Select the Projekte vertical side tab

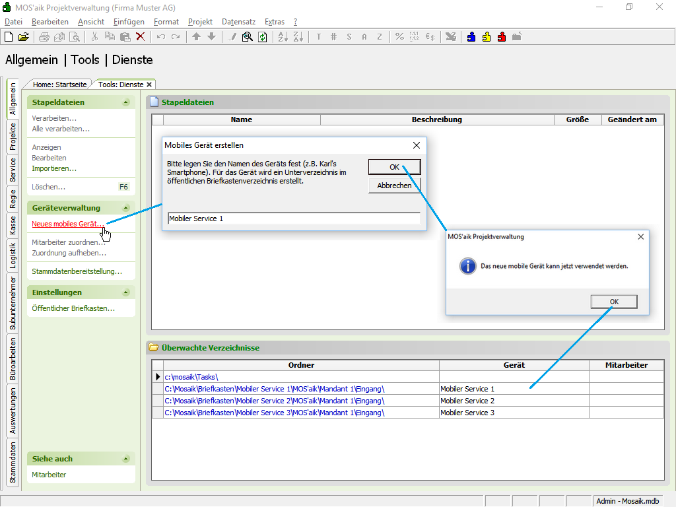pos(13,136)
